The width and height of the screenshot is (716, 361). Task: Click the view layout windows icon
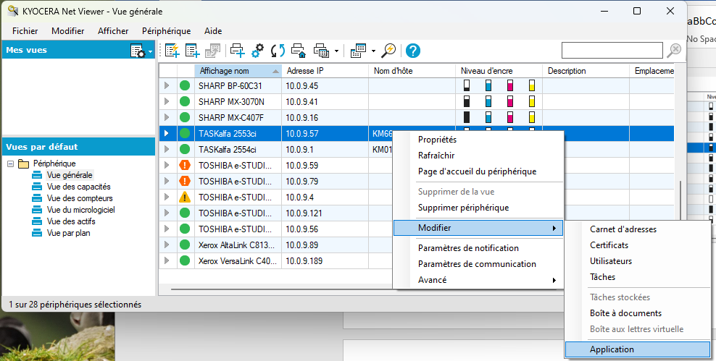[358, 51]
